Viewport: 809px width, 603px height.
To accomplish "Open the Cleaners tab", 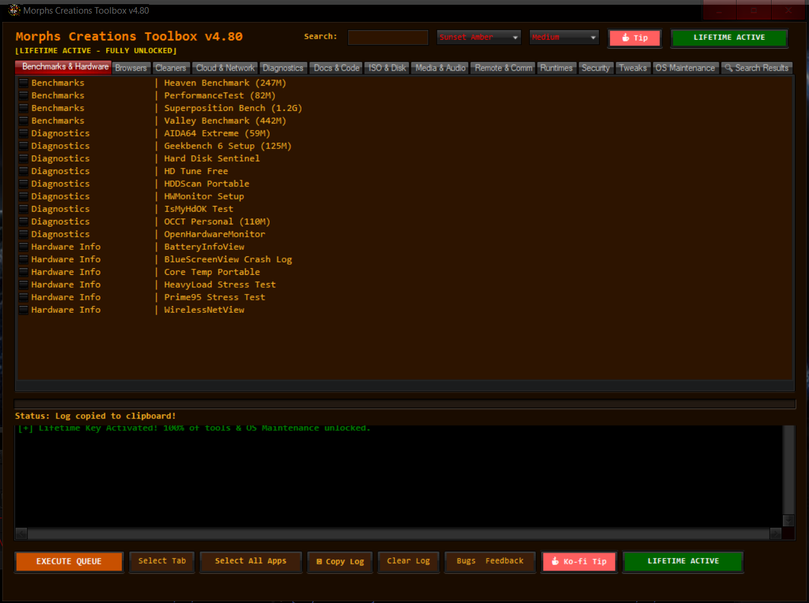I will coord(171,68).
